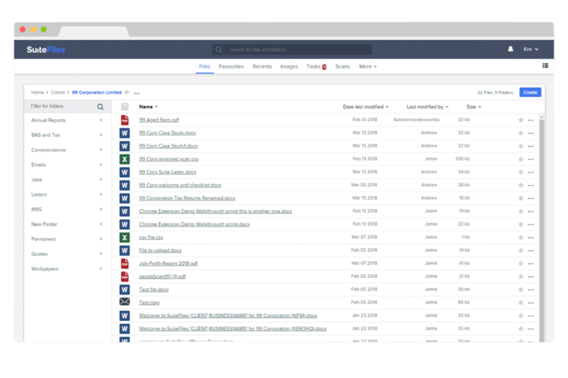
Task: Open ellipsis menu for 99 Corporation Tax Returns Renamed.docx
Action: click(531, 198)
